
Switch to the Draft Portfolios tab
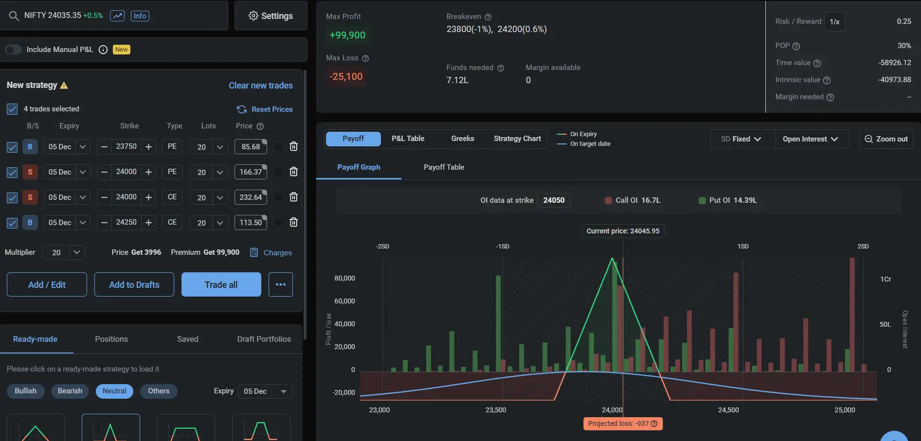(x=264, y=339)
